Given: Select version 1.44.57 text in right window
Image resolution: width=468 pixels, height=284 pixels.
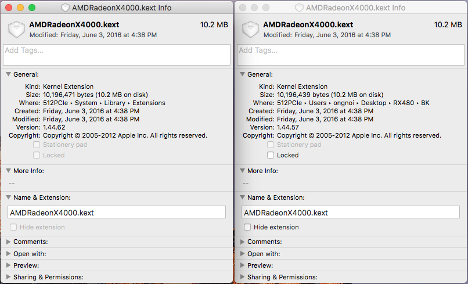Looking at the screenshot, I should [x=288, y=127].
